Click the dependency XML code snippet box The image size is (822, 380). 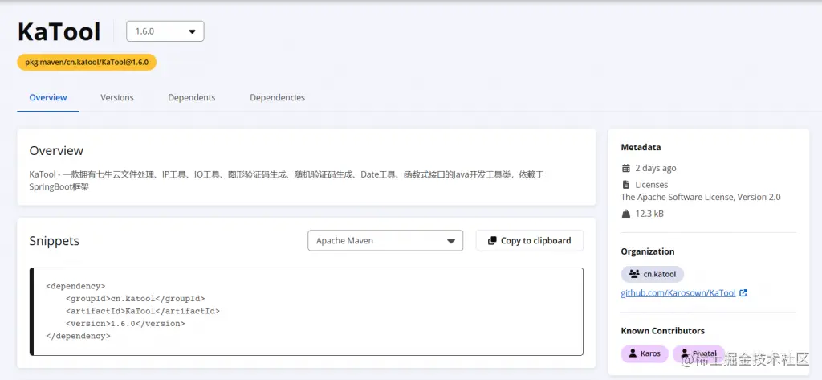pyautogui.click(x=307, y=312)
